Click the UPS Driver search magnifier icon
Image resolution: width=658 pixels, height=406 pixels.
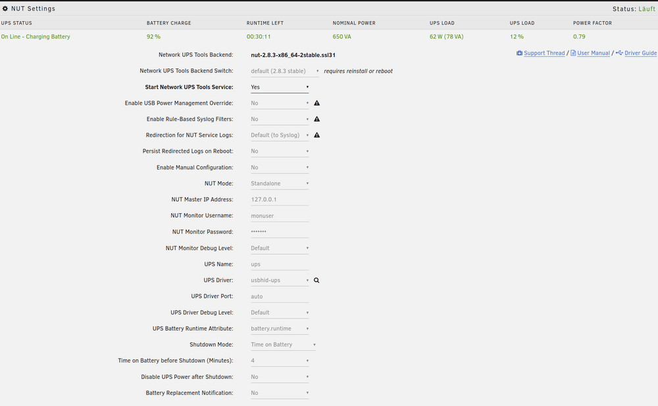point(316,280)
